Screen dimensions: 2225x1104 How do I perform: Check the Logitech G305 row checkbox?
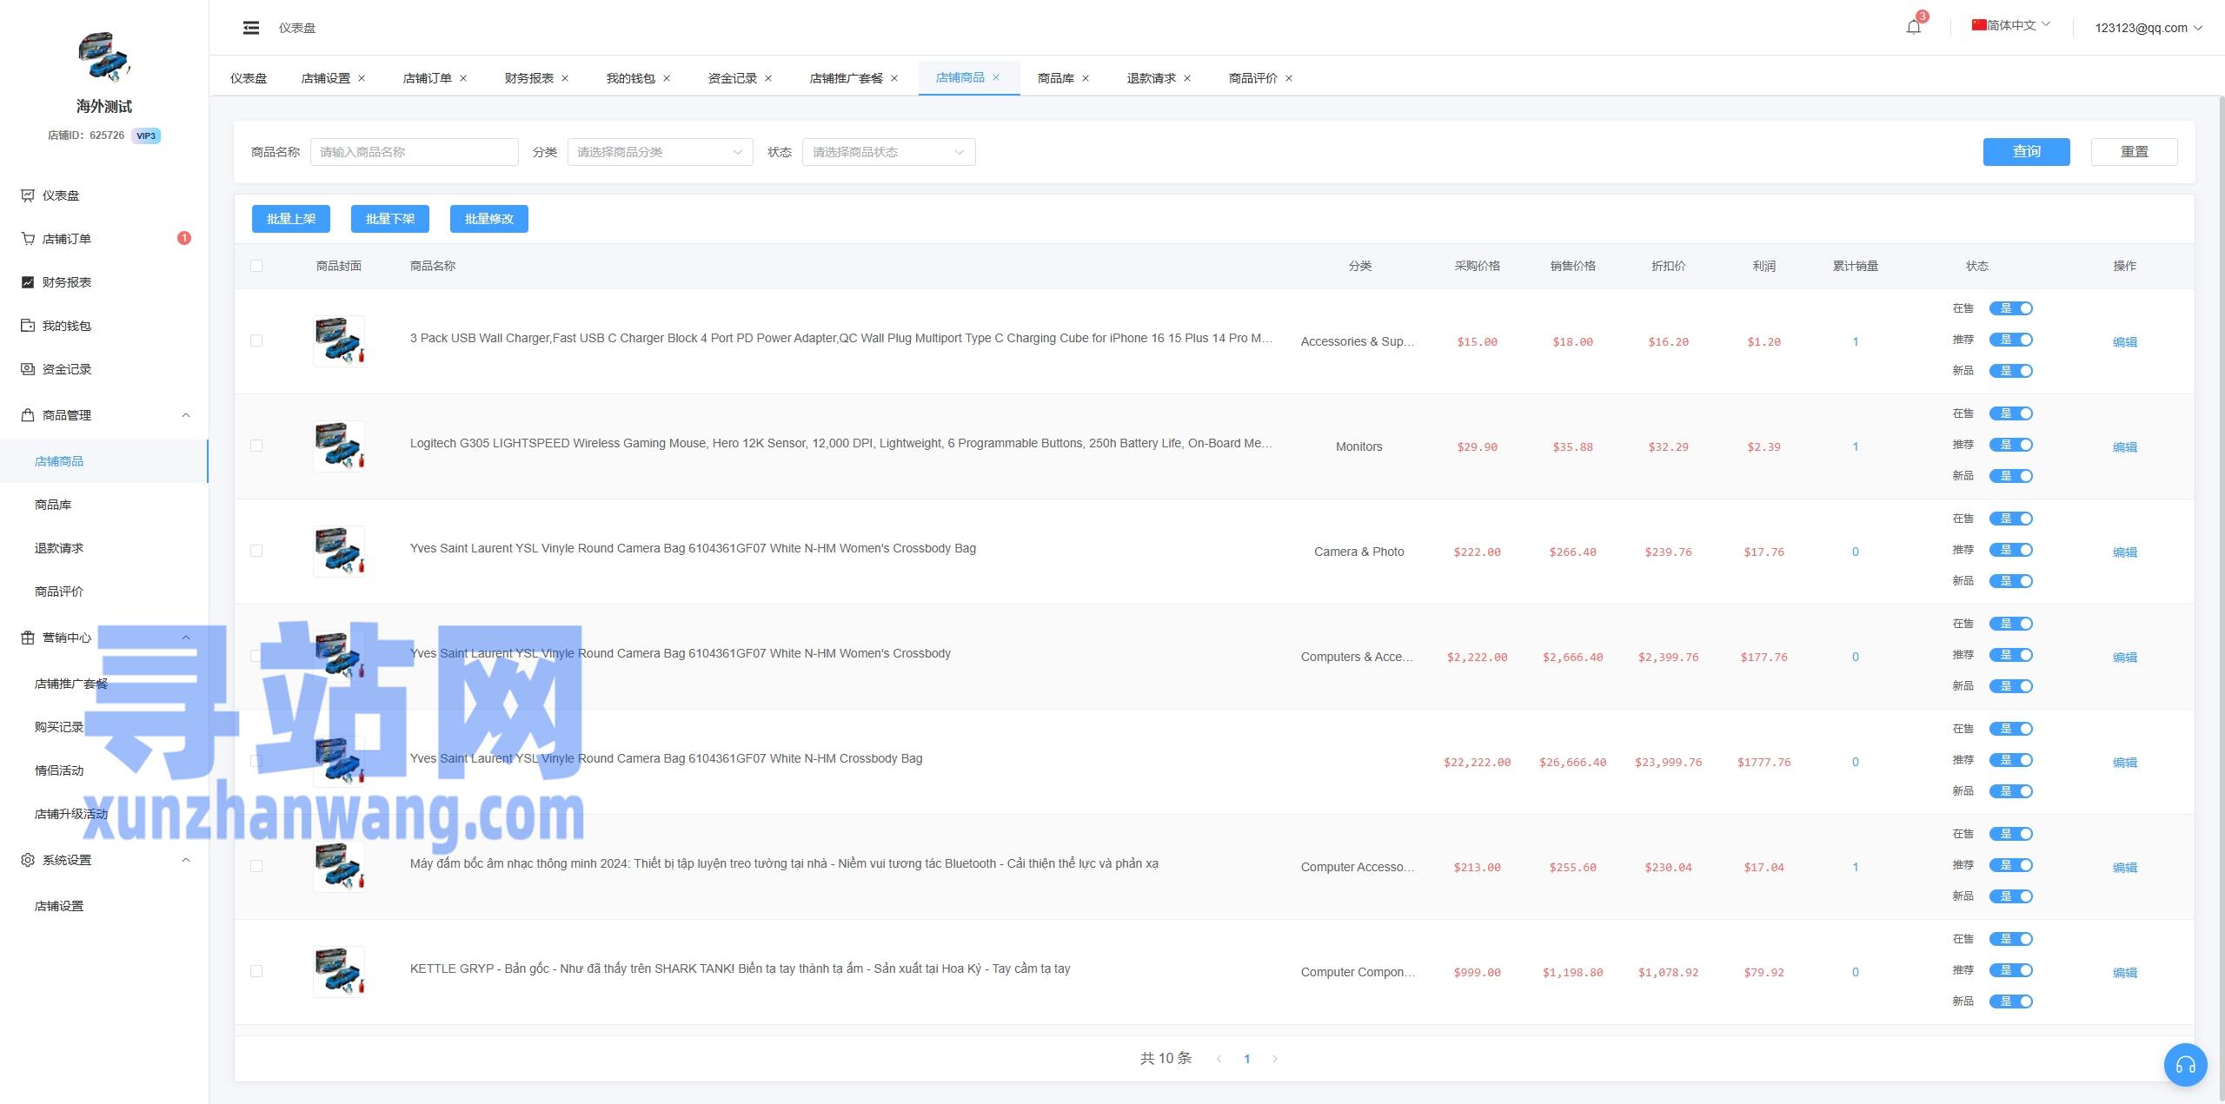click(256, 446)
